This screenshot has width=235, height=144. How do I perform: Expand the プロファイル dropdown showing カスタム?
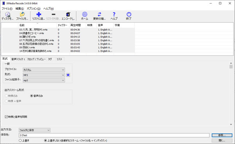(x=44, y=70)
